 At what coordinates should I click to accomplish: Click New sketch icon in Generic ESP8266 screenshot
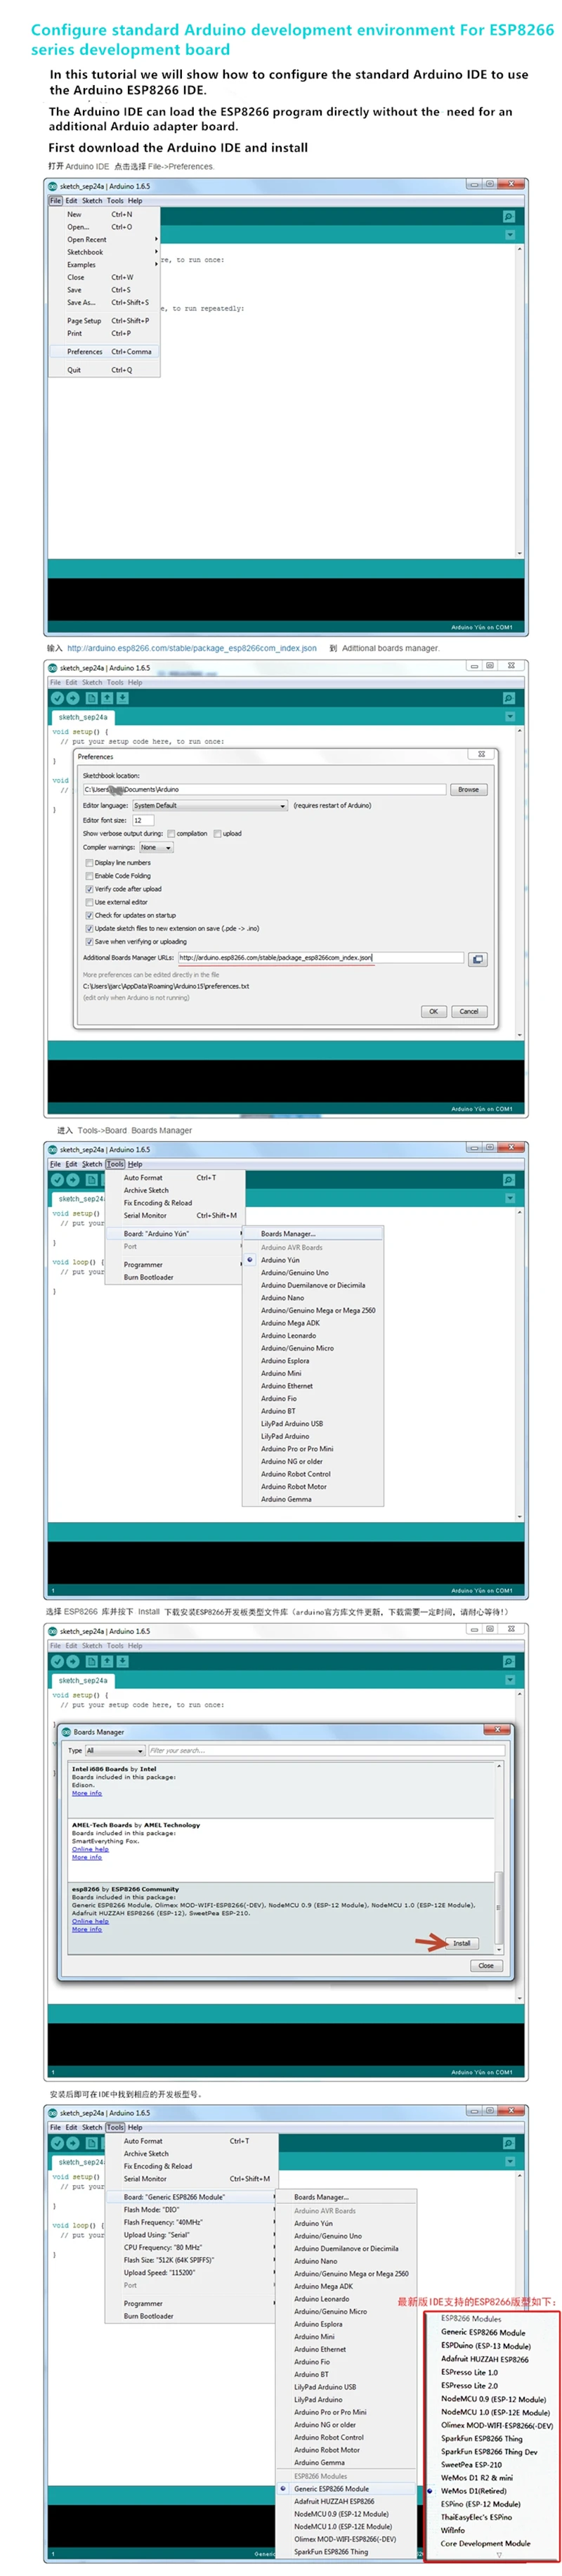click(x=91, y=2143)
